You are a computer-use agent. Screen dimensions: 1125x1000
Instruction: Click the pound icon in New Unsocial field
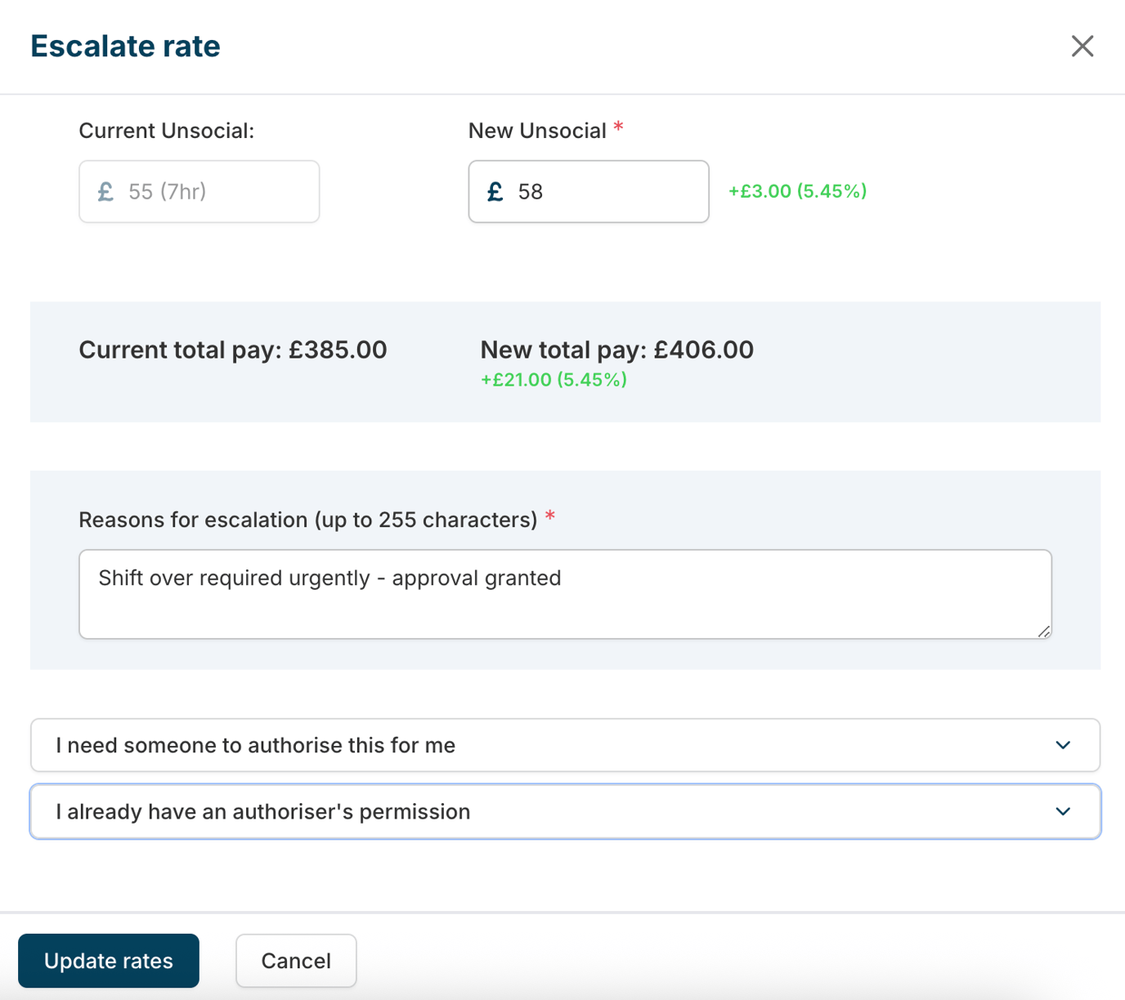(x=495, y=192)
